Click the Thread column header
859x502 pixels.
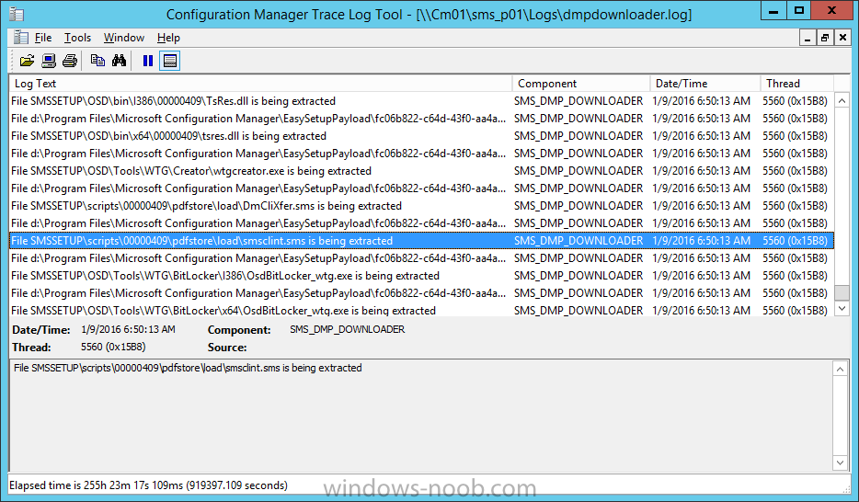click(797, 84)
